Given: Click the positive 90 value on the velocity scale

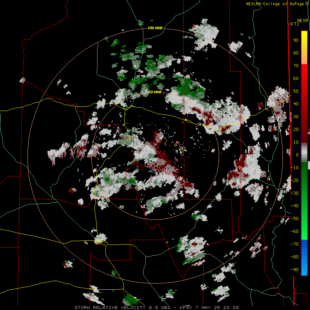Looking at the screenshot, I should tap(296, 40).
